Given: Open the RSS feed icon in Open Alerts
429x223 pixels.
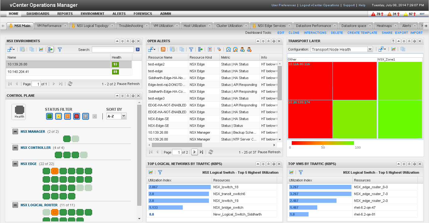Looking at the screenshot, I should click(x=163, y=49).
